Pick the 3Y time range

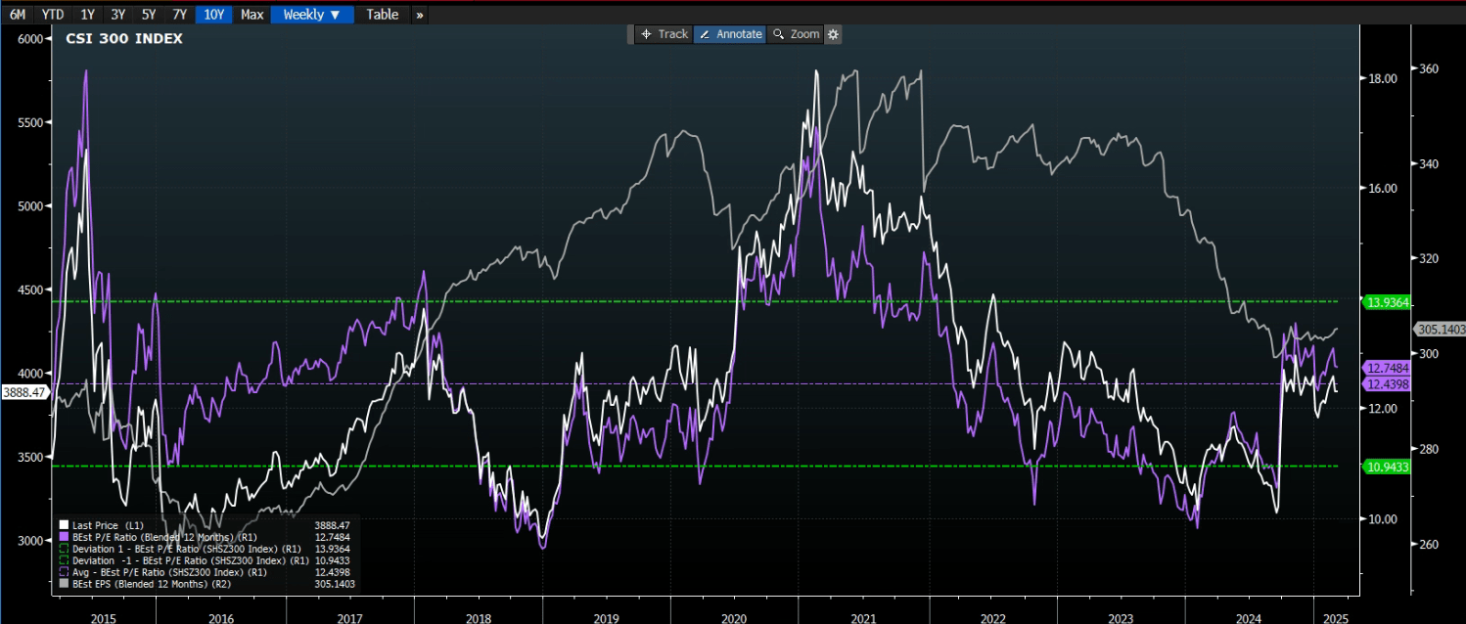click(x=118, y=15)
